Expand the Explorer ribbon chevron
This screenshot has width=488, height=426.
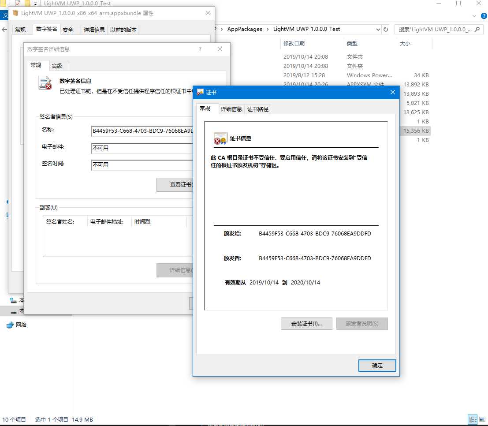(x=474, y=16)
